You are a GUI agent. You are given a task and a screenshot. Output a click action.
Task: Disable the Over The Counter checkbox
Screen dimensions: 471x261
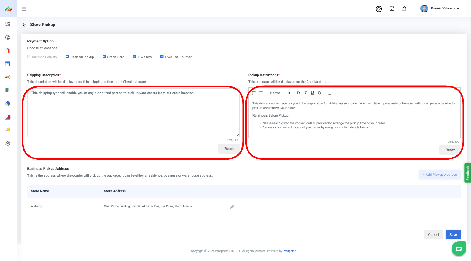pos(162,57)
